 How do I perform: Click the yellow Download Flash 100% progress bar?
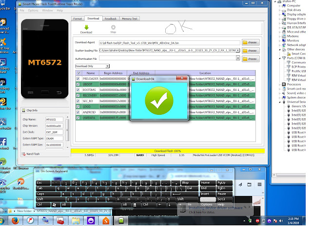click(168, 151)
